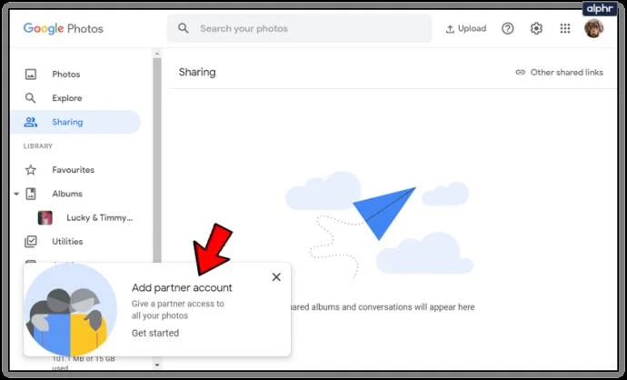Click the sidebar scrollbar thumb
This screenshot has width=627, height=380.
click(156, 160)
